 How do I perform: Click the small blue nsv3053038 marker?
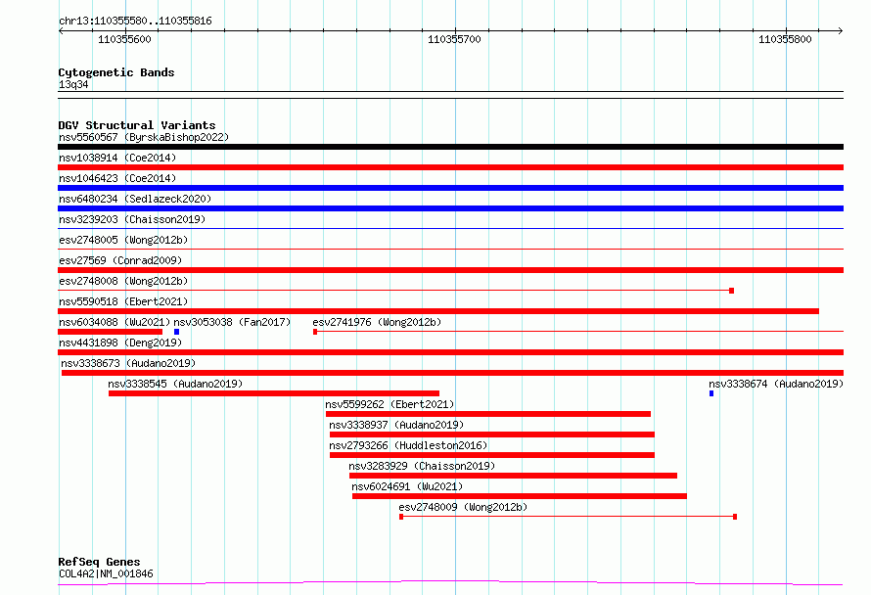coord(176,332)
